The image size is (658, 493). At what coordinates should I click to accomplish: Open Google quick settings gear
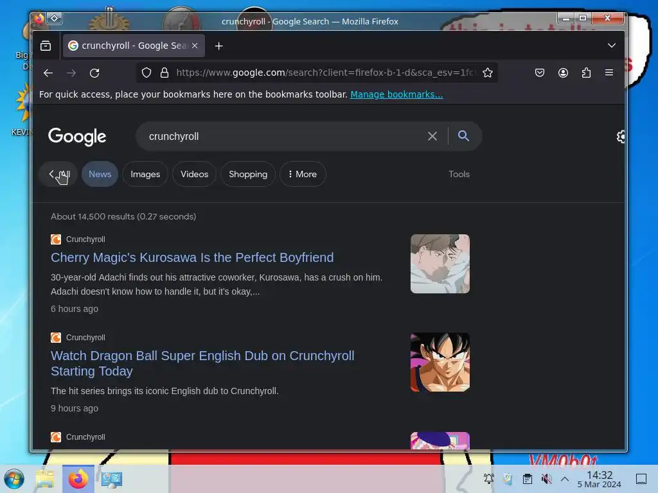click(621, 137)
